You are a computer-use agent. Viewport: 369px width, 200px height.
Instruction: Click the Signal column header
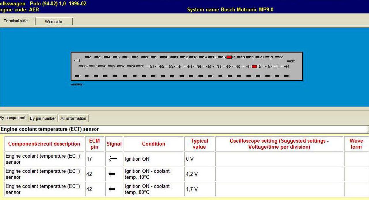tap(114, 144)
